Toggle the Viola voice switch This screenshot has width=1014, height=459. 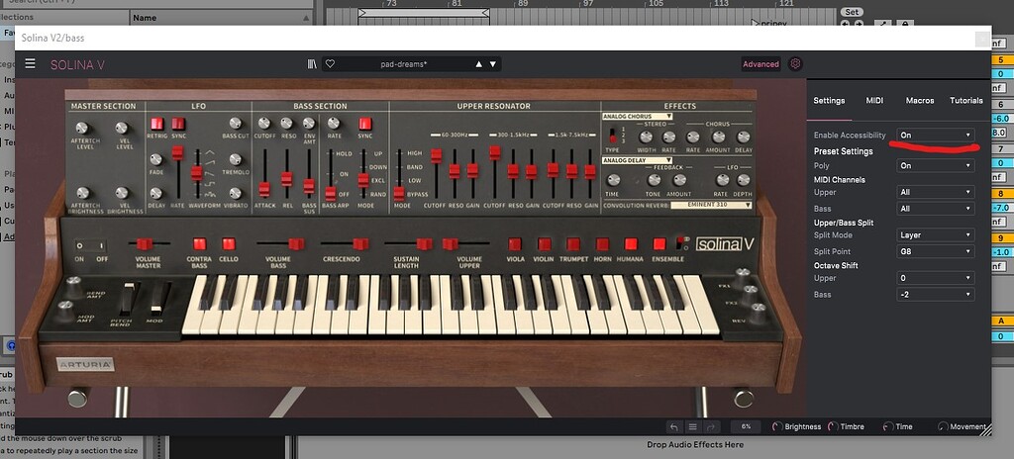(515, 243)
